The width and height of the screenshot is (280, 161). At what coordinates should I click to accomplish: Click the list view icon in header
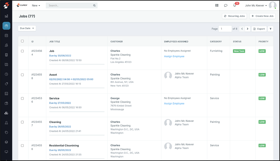pyautogui.click(x=217, y=5)
